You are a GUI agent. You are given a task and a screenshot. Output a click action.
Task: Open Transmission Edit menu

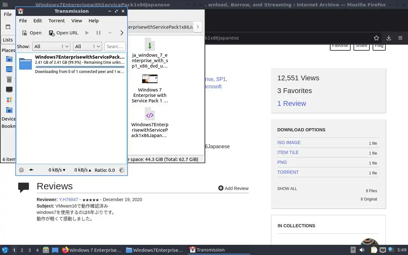pyautogui.click(x=38, y=21)
